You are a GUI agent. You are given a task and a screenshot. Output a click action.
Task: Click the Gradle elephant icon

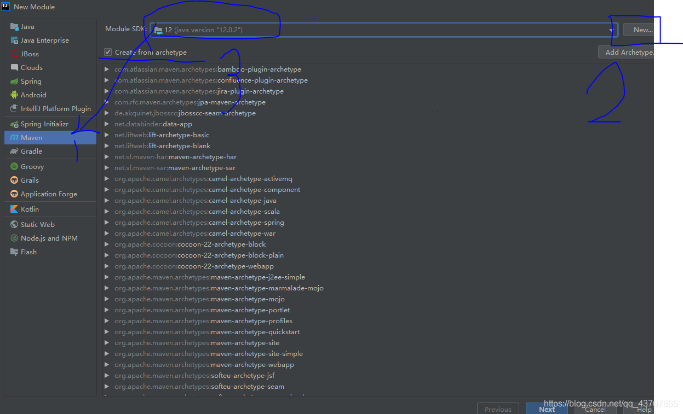[x=14, y=151]
